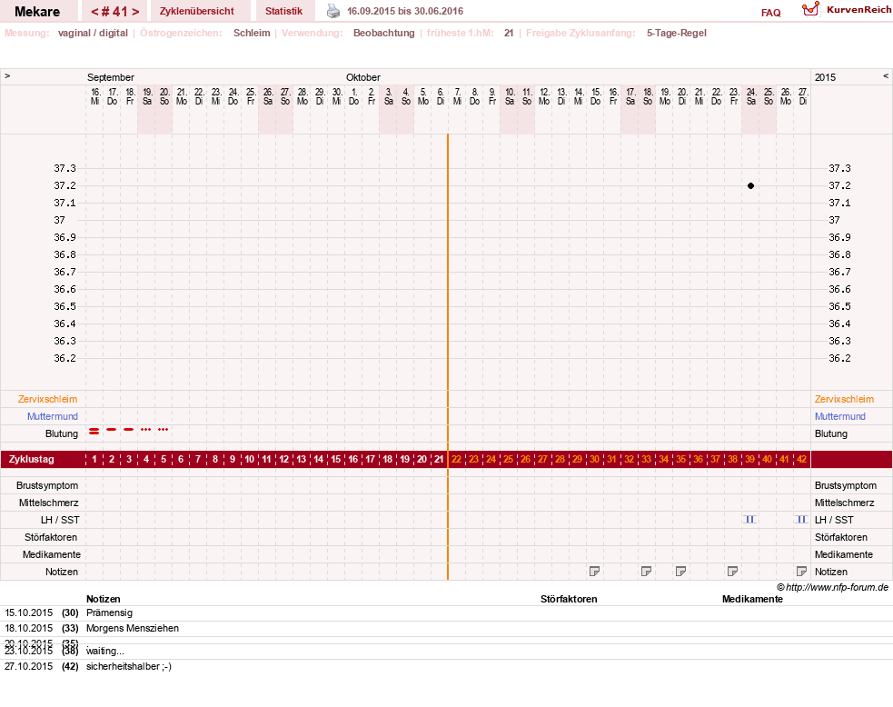Screen dimensions: 893x707
Task: Expand chart with left-side arrow '>'
Action: pyautogui.click(x=7, y=75)
